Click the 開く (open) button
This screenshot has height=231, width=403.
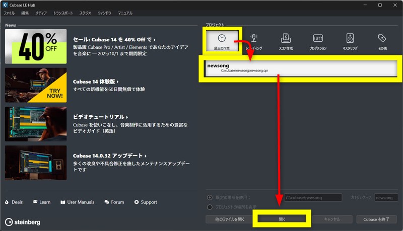pyautogui.click(x=282, y=219)
